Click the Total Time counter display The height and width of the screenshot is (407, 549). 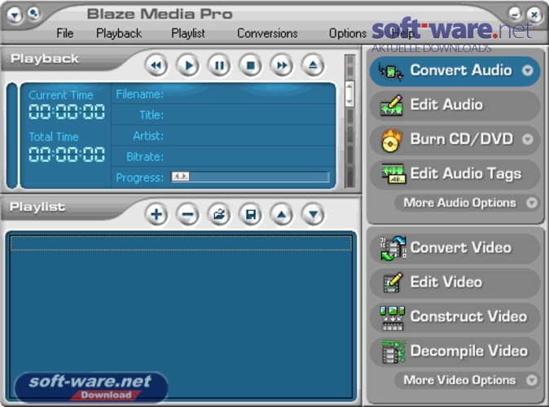click(67, 155)
